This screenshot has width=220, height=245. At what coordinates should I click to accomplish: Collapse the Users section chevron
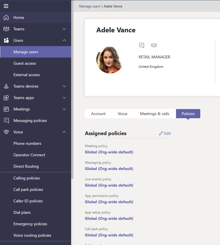[x=64, y=40]
